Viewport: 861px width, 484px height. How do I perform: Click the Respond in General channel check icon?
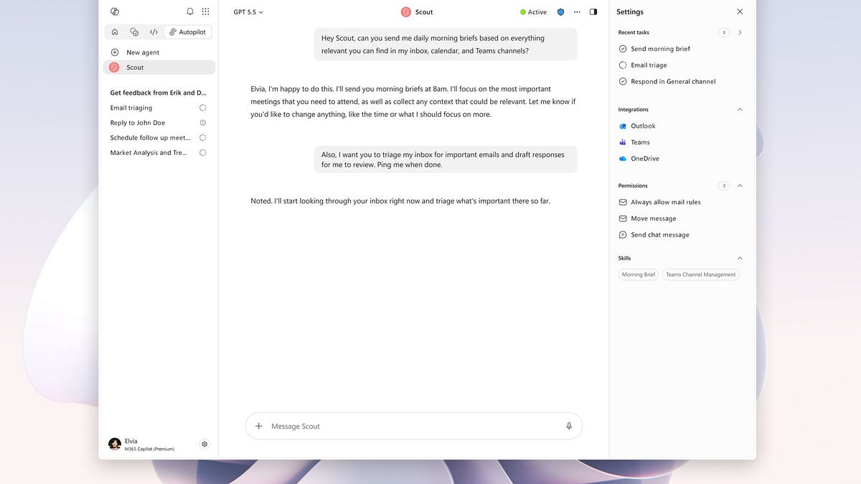[623, 82]
